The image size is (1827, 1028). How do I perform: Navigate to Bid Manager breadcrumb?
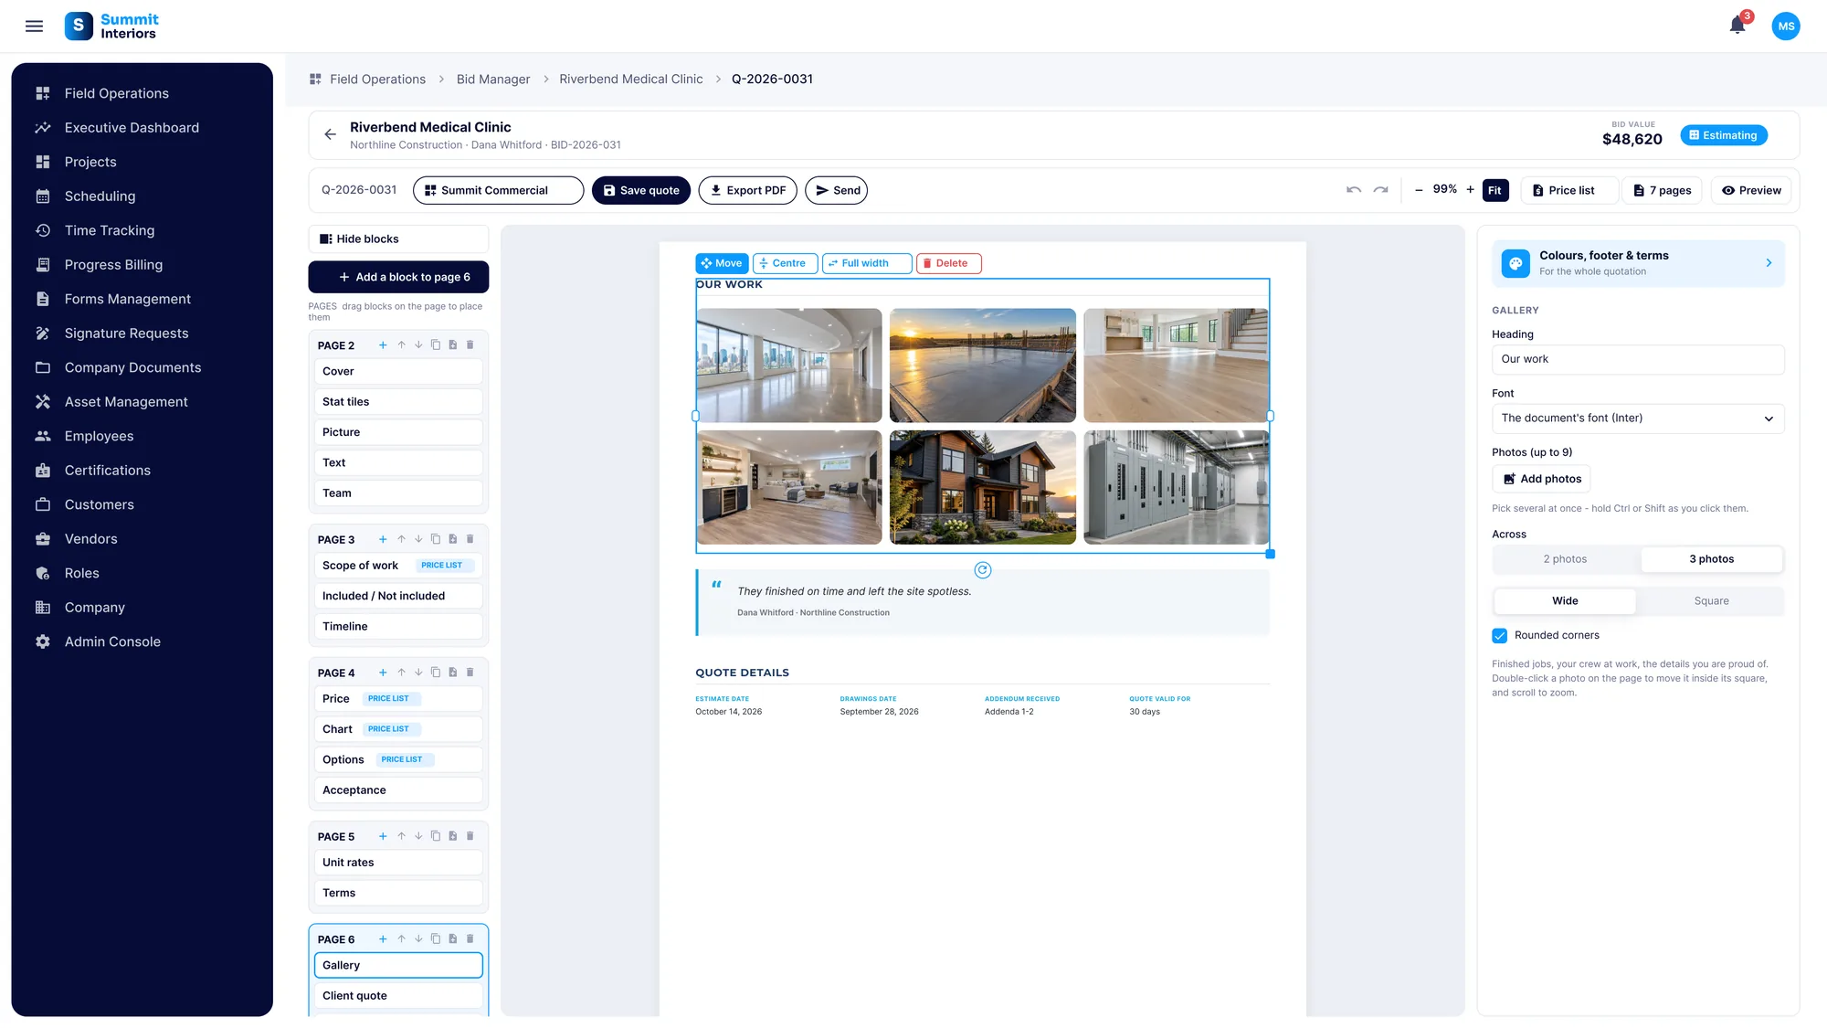coord(493,79)
